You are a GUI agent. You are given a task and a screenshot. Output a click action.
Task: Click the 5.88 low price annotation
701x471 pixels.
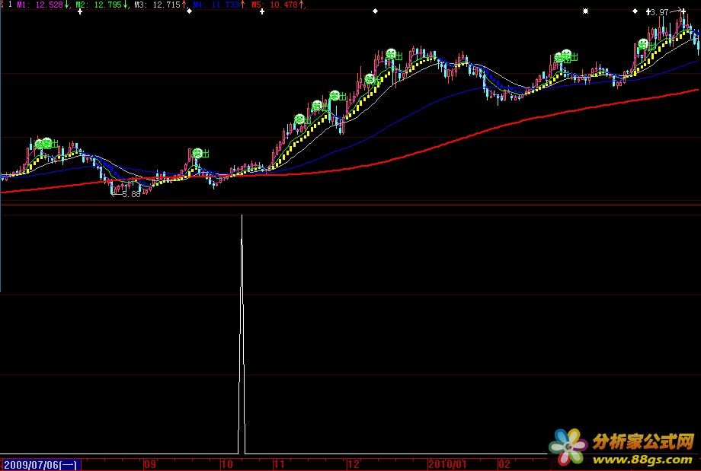coord(131,194)
